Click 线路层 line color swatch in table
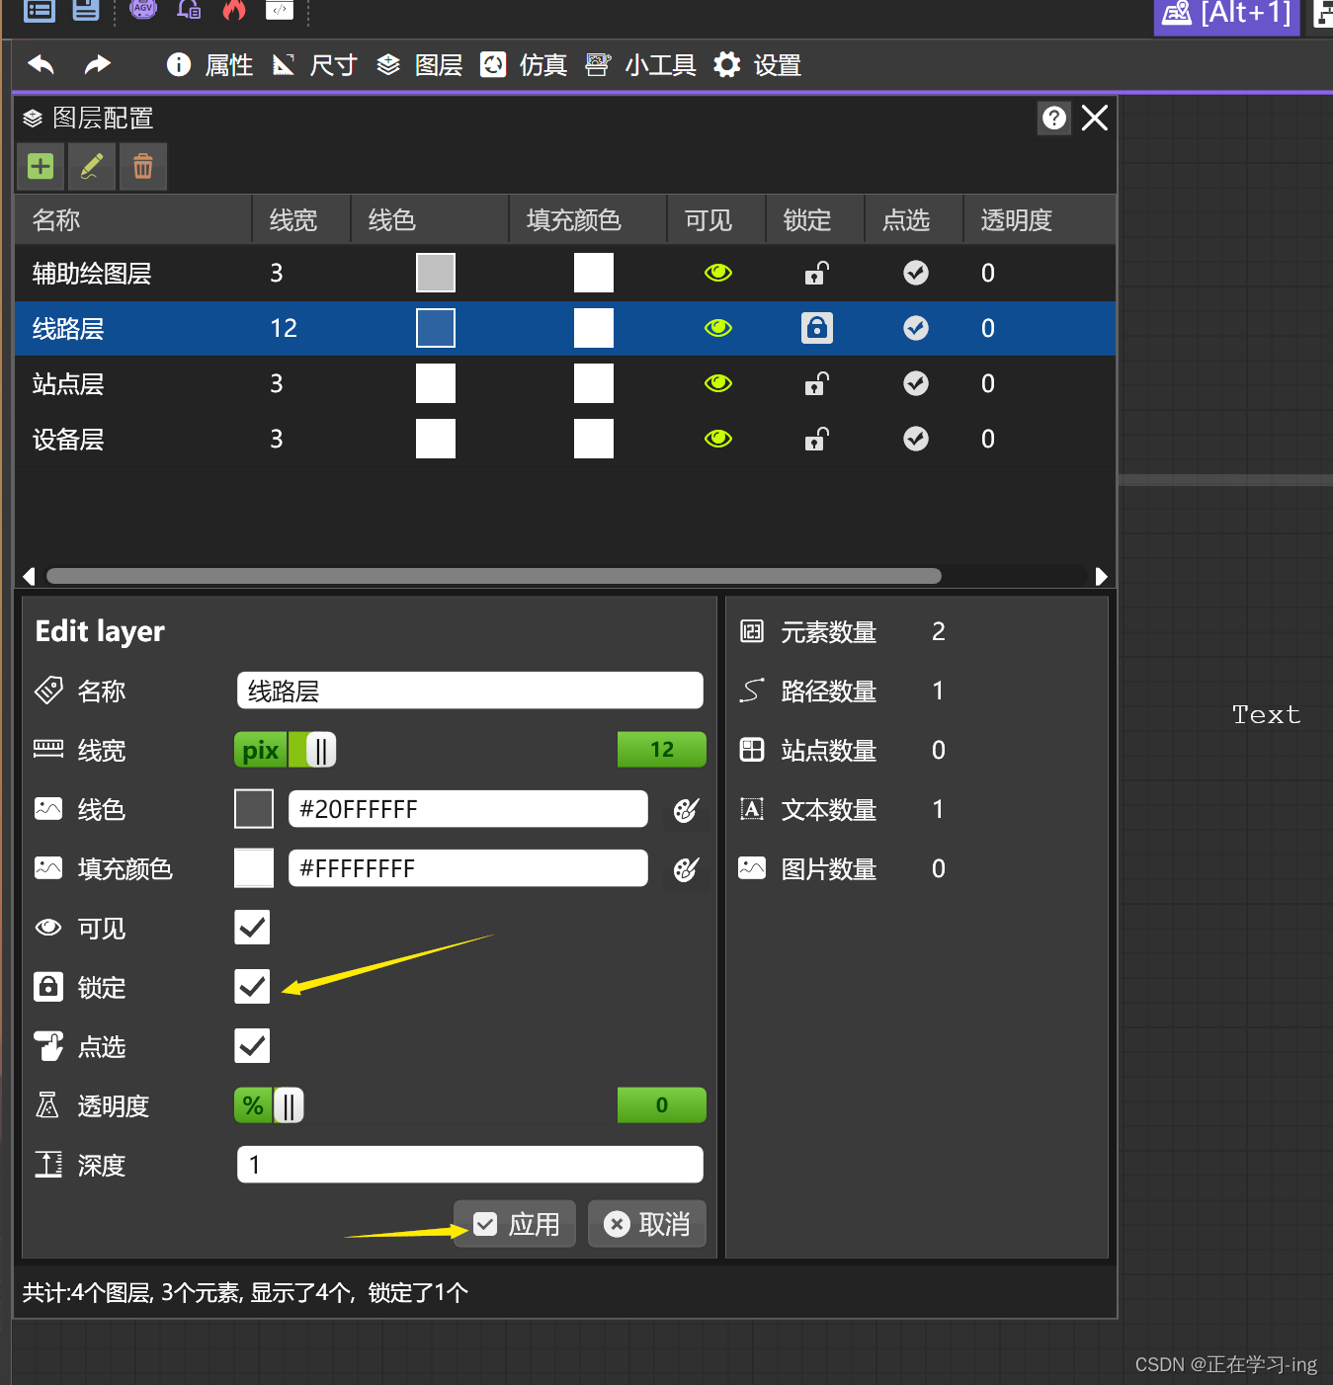The width and height of the screenshot is (1333, 1385). (x=436, y=328)
